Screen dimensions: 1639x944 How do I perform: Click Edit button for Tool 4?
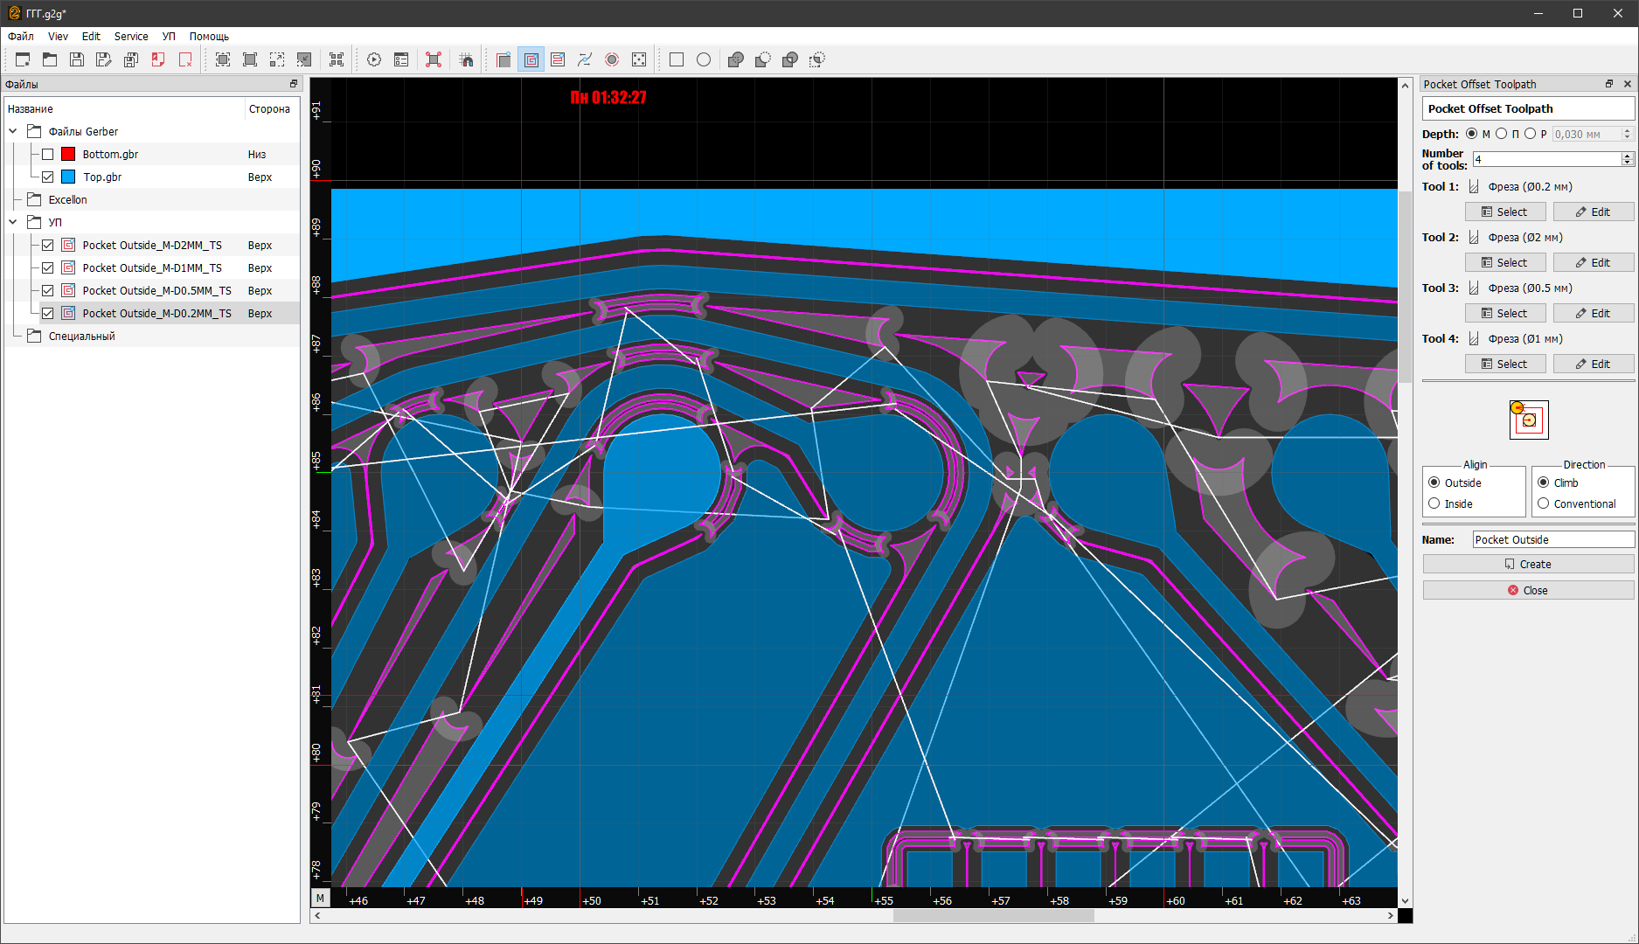point(1594,364)
